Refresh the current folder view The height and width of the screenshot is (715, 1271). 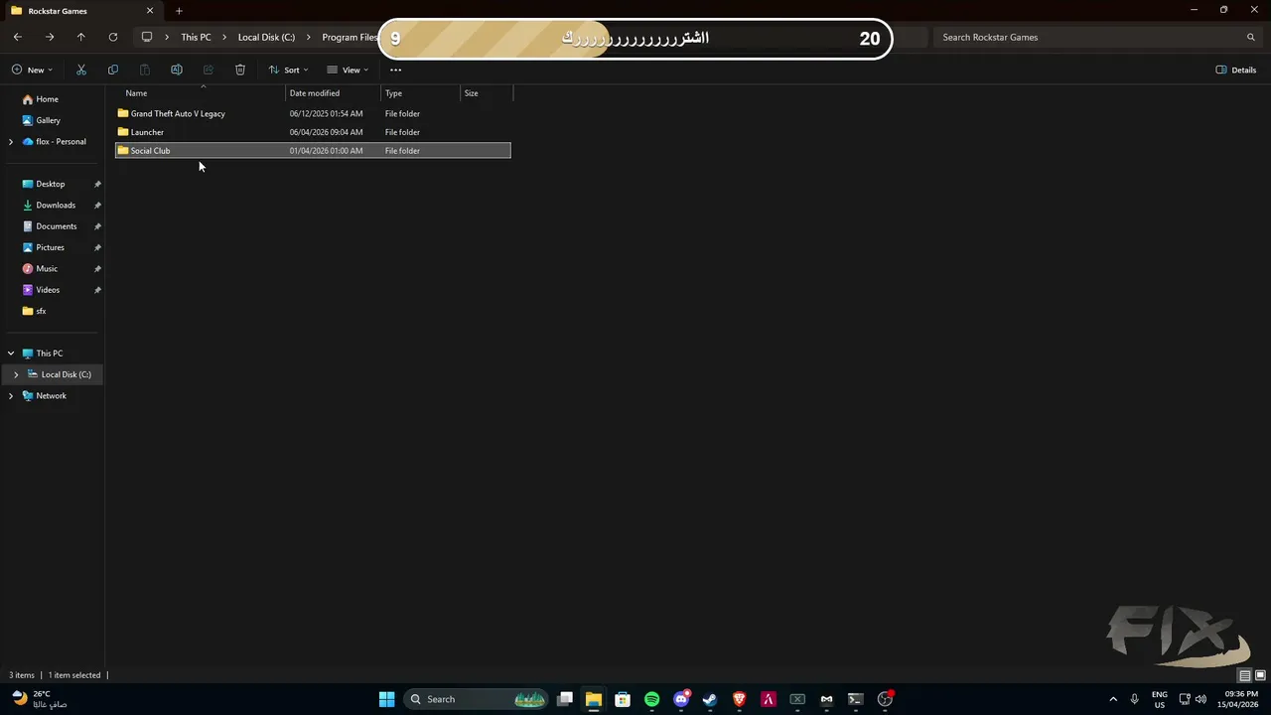(113, 37)
